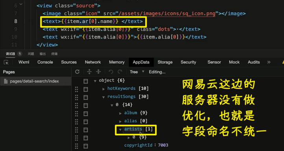
Task: Show more devtools tabs chevron
Action: (x=269, y=62)
